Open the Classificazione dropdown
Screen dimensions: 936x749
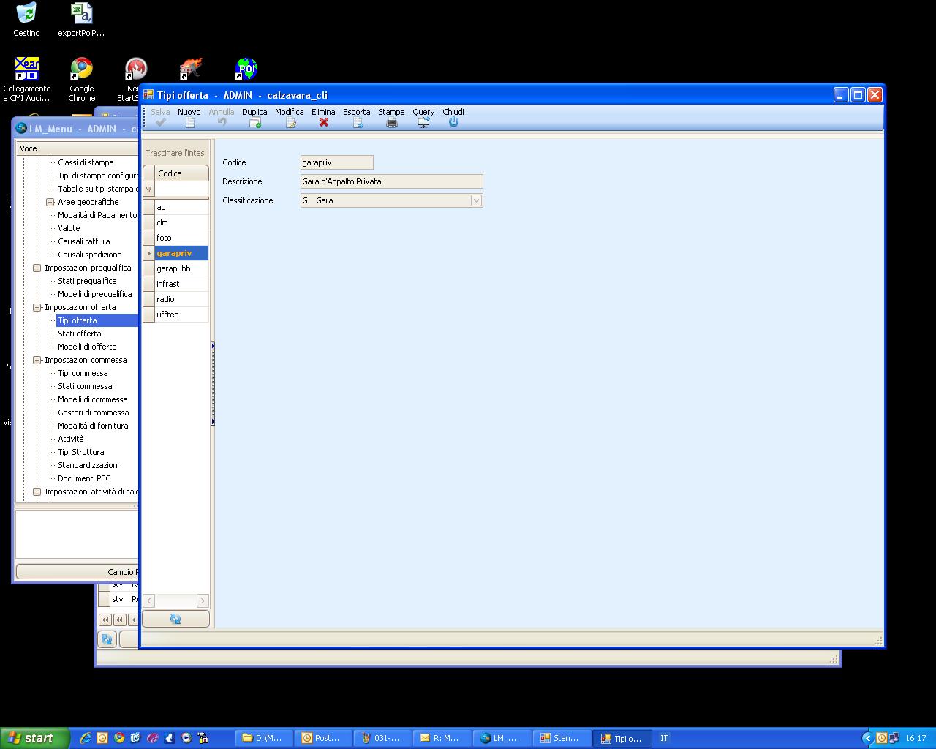[476, 200]
